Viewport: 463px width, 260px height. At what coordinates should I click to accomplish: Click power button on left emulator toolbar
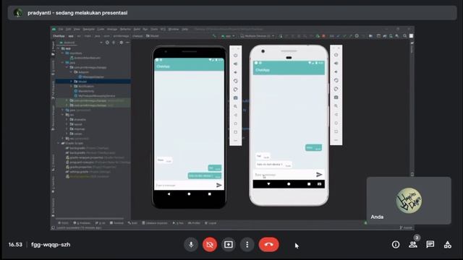pyautogui.click(x=235, y=56)
